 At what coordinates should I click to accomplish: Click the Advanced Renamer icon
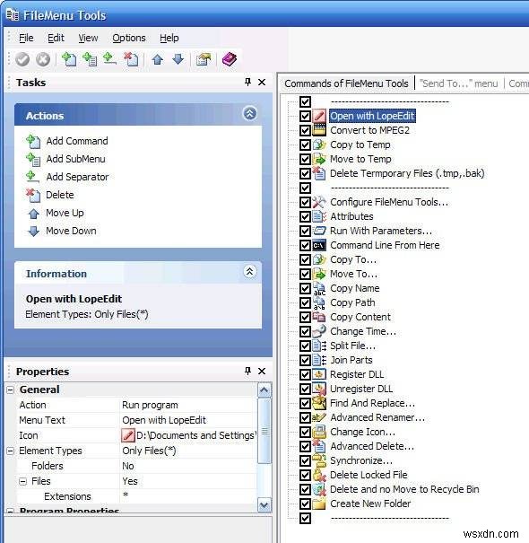(x=319, y=417)
